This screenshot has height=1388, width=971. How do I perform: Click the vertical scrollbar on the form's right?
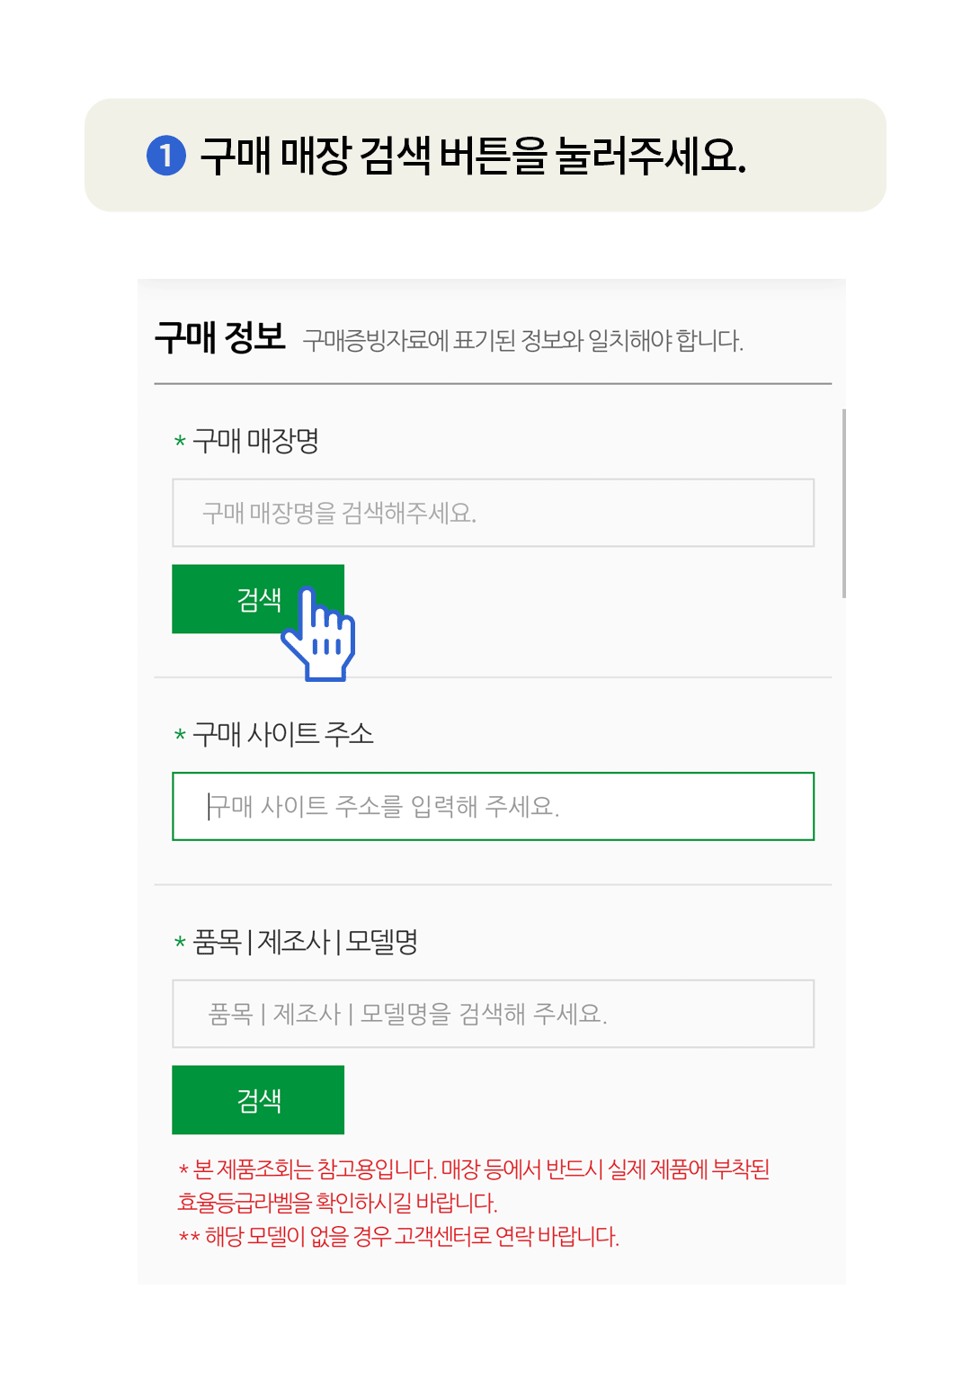843,503
